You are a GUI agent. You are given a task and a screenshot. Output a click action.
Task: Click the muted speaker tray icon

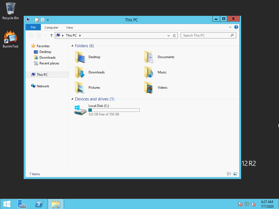(253, 204)
